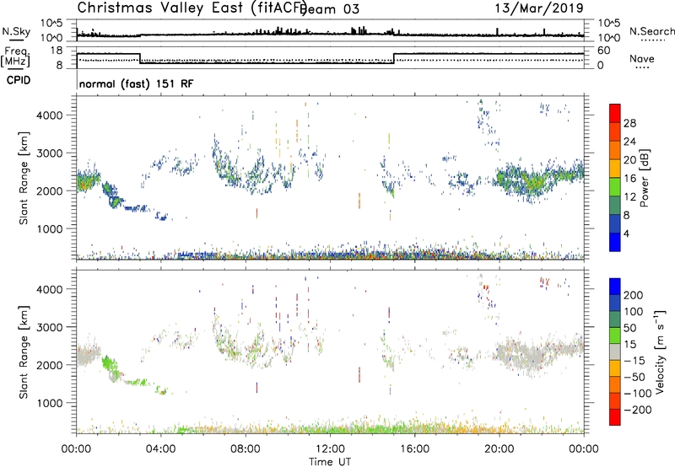Click the '20:00' time tick label
Image resolution: width=675 pixels, height=467 pixels.
[499, 449]
